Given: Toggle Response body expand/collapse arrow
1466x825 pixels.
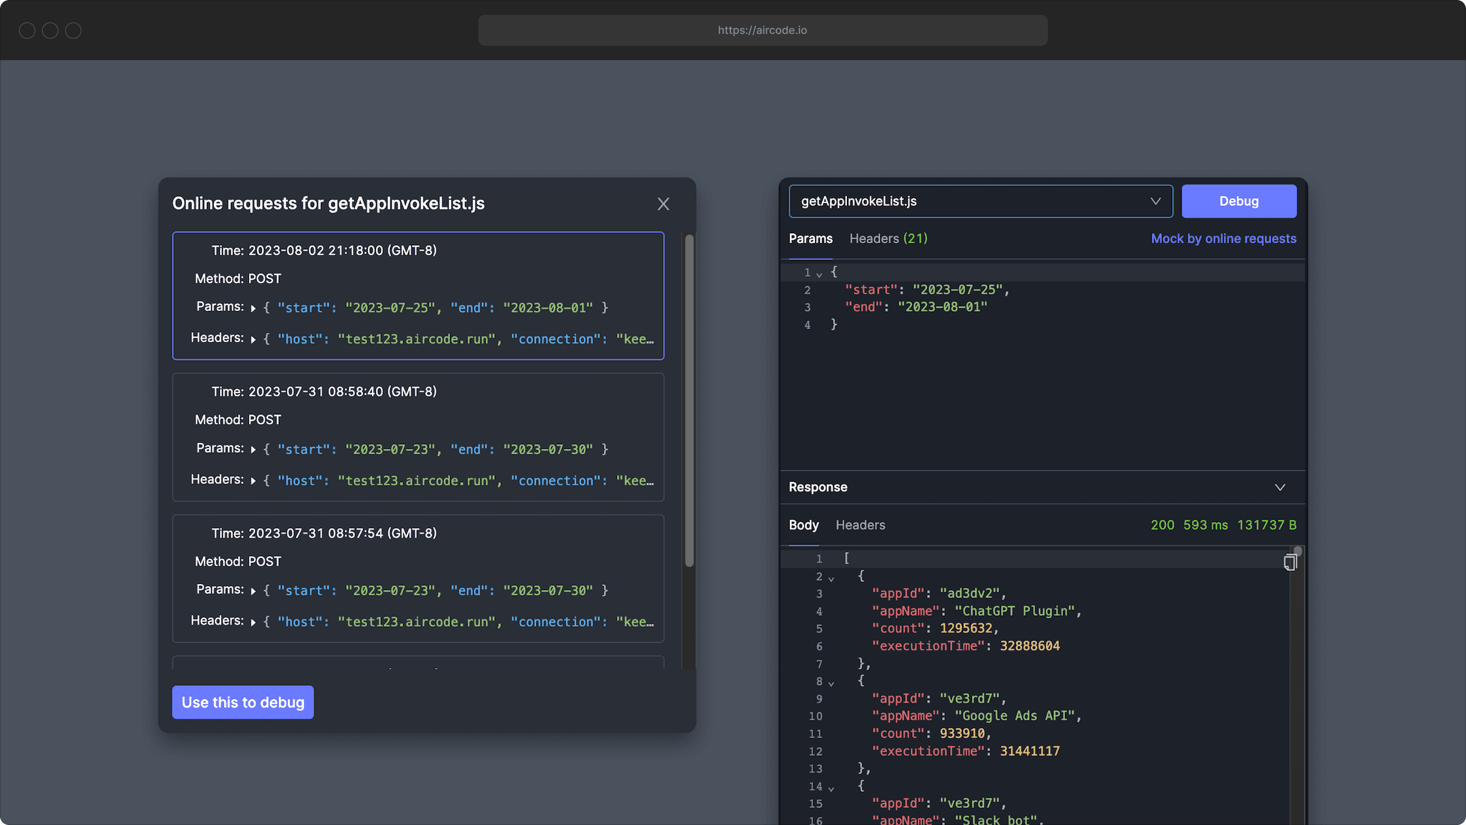Looking at the screenshot, I should tap(1281, 488).
